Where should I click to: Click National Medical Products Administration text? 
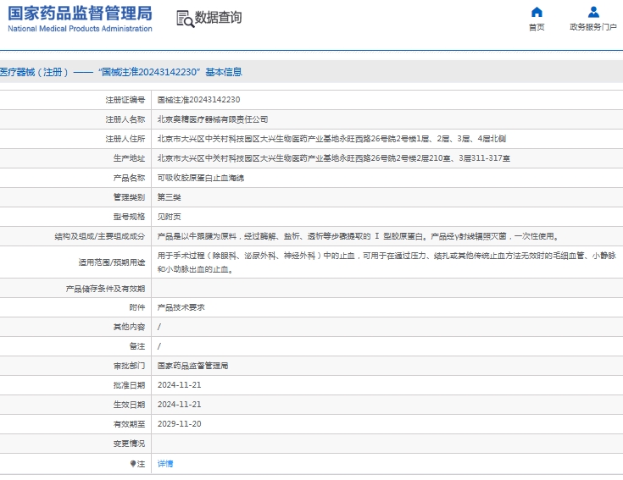click(80, 29)
